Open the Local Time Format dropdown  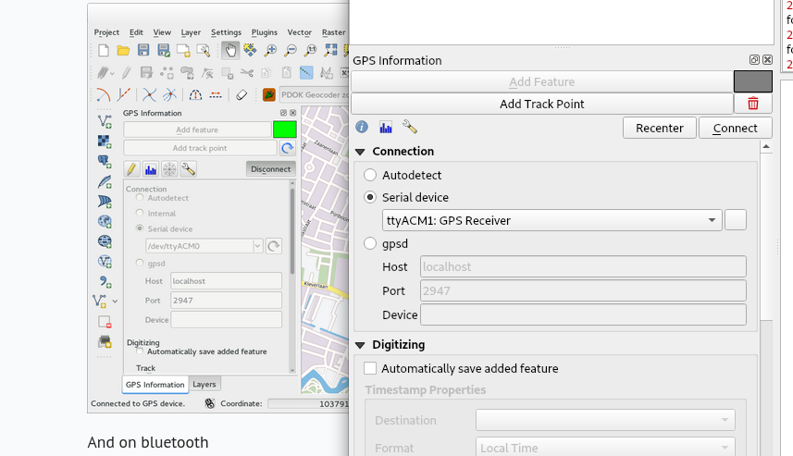(605, 448)
